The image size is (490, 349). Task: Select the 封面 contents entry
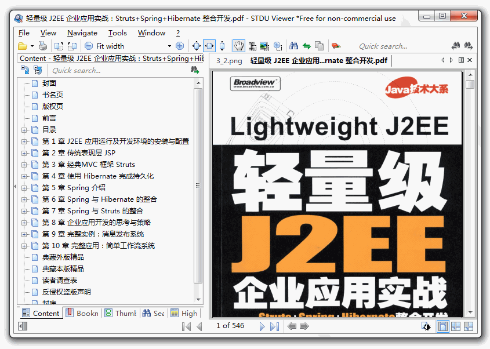49,83
